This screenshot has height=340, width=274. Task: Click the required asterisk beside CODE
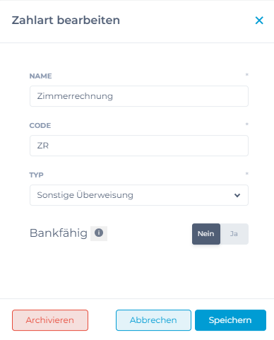click(x=247, y=124)
